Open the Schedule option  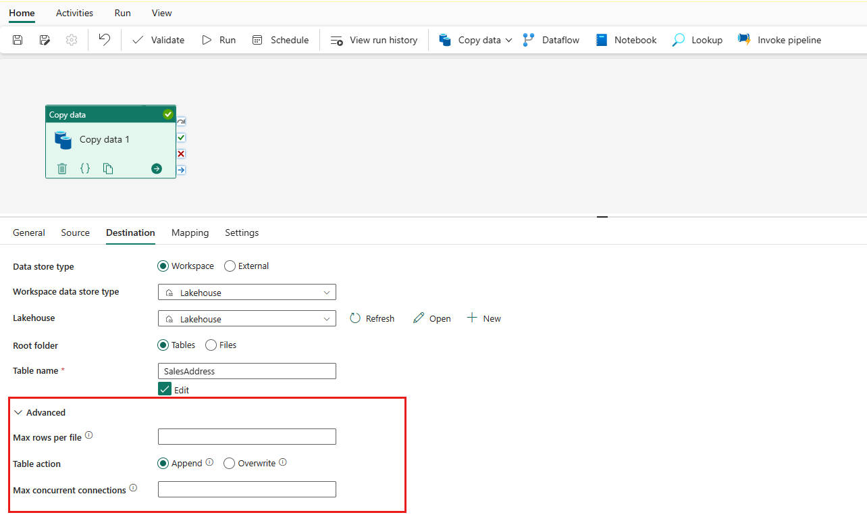280,40
